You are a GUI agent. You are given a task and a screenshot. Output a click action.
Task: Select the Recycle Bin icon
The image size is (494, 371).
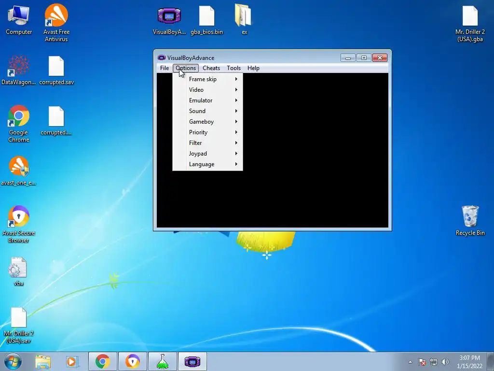pyautogui.click(x=470, y=220)
